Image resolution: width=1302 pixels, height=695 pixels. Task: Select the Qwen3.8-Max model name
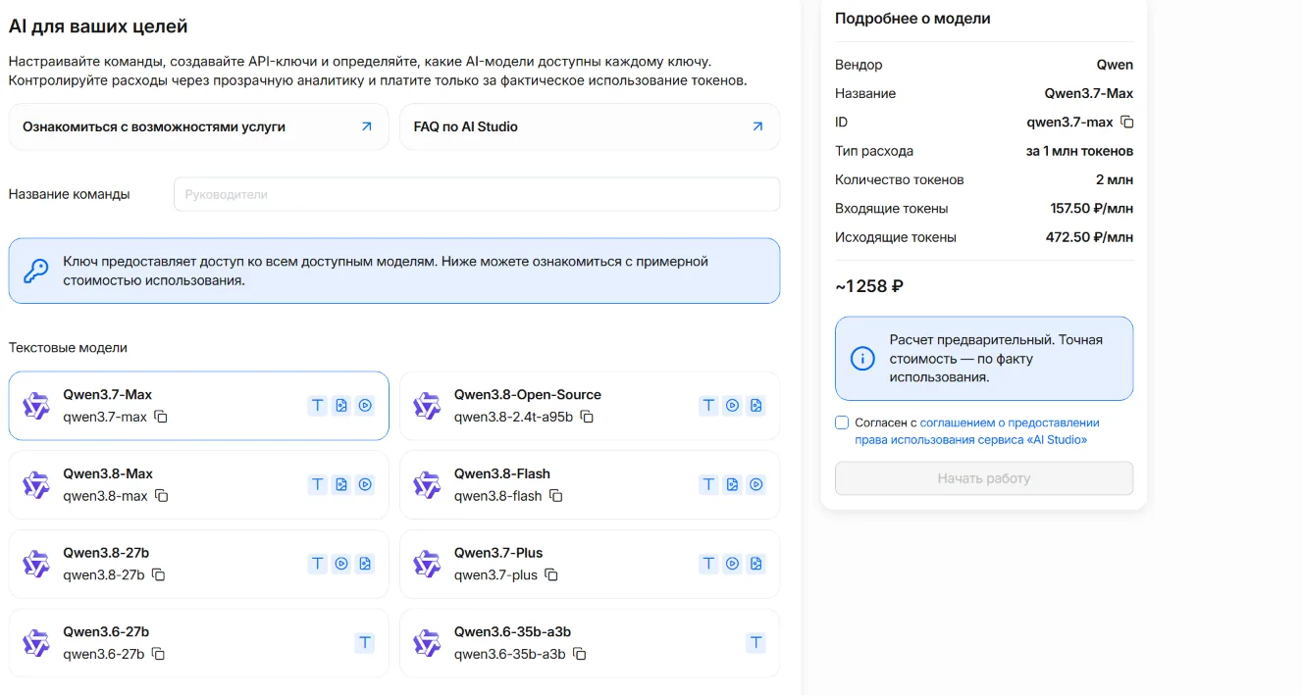pos(108,473)
